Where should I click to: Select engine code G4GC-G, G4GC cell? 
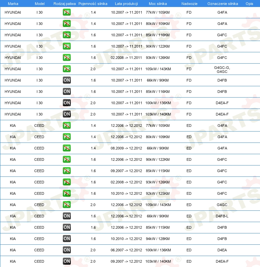[222, 70]
